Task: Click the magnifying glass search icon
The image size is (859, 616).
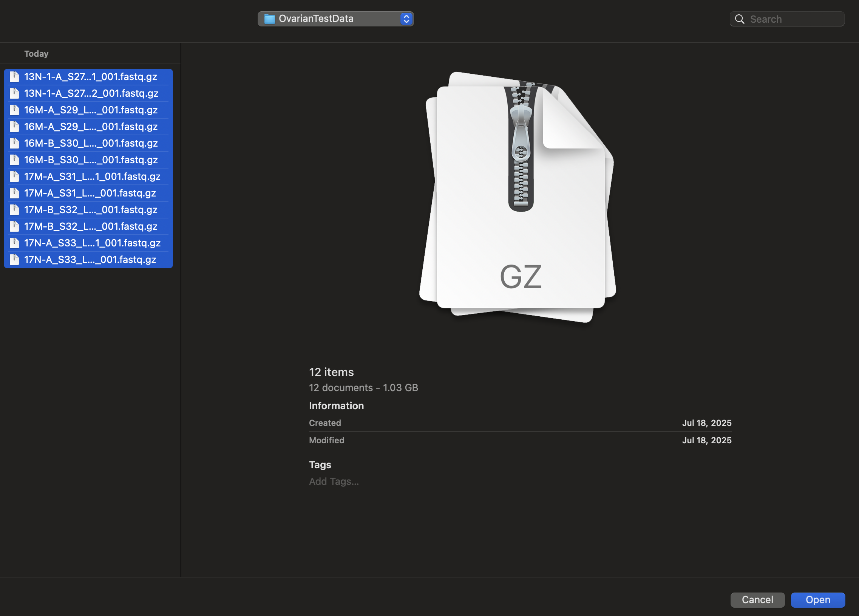Action: [x=740, y=19]
